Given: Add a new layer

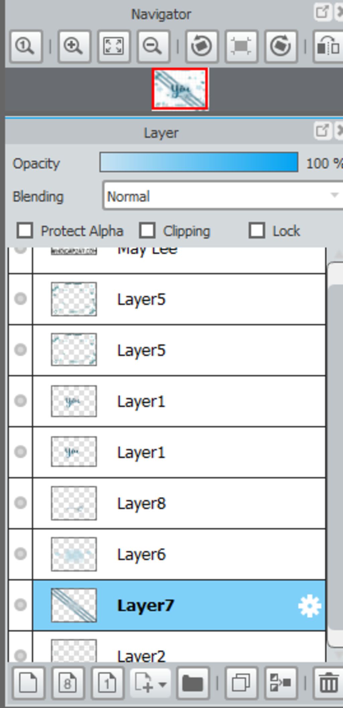Looking at the screenshot, I should click(x=28, y=683).
